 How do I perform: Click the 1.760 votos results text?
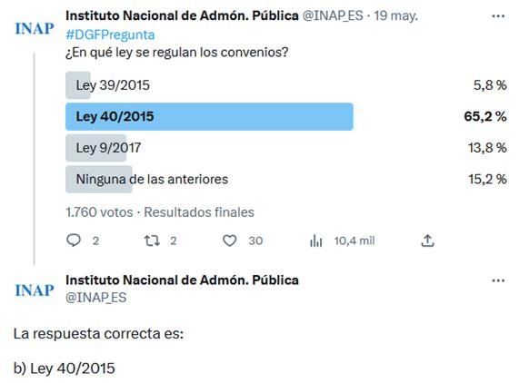(99, 212)
